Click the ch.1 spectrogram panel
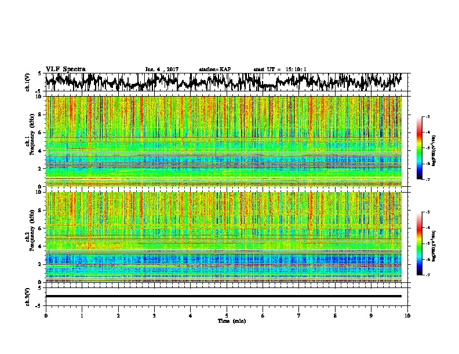Viewport: 459px width, 354px height. click(x=224, y=141)
